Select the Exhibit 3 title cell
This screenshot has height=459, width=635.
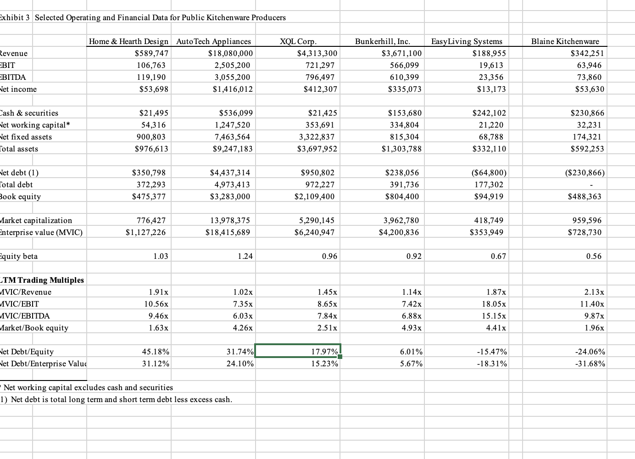pyautogui.click(x=160, y=17)
